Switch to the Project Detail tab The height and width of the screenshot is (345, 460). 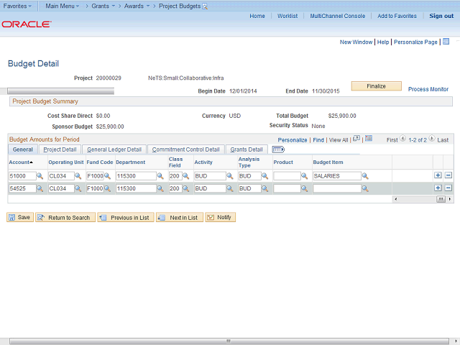click(60, 149)
